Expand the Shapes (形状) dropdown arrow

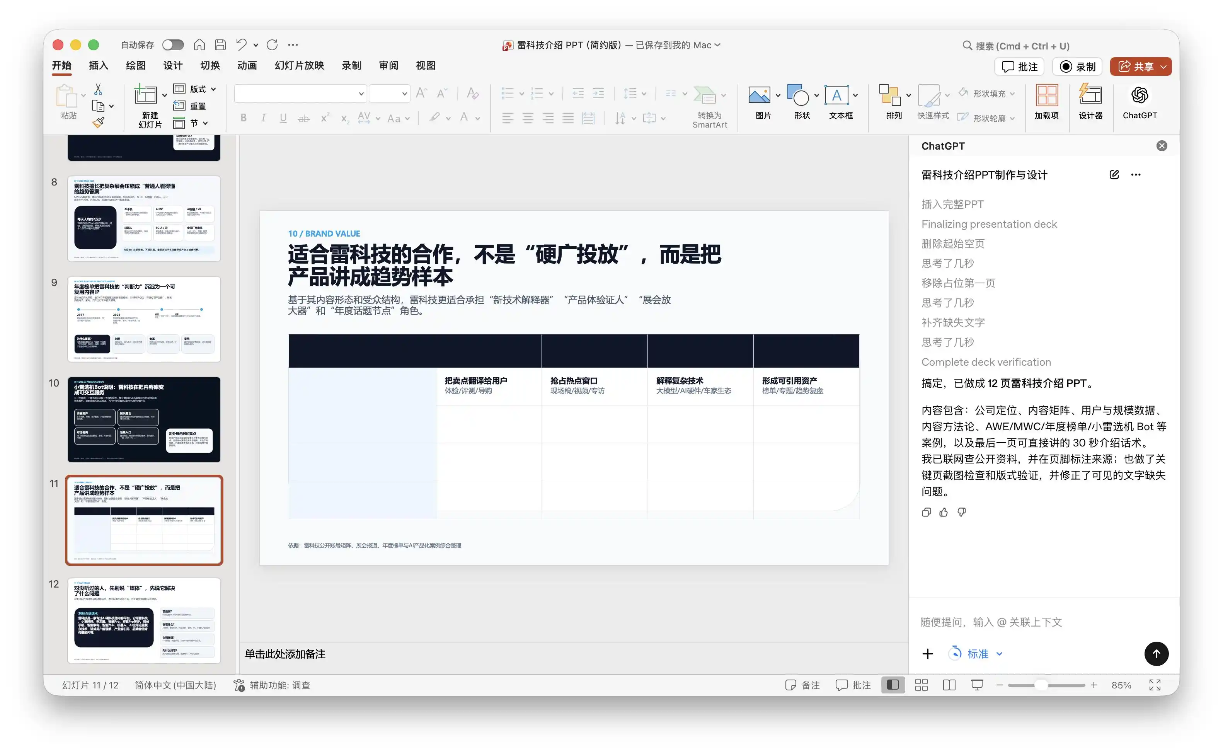pyautogui.click(x=817, y=95)
